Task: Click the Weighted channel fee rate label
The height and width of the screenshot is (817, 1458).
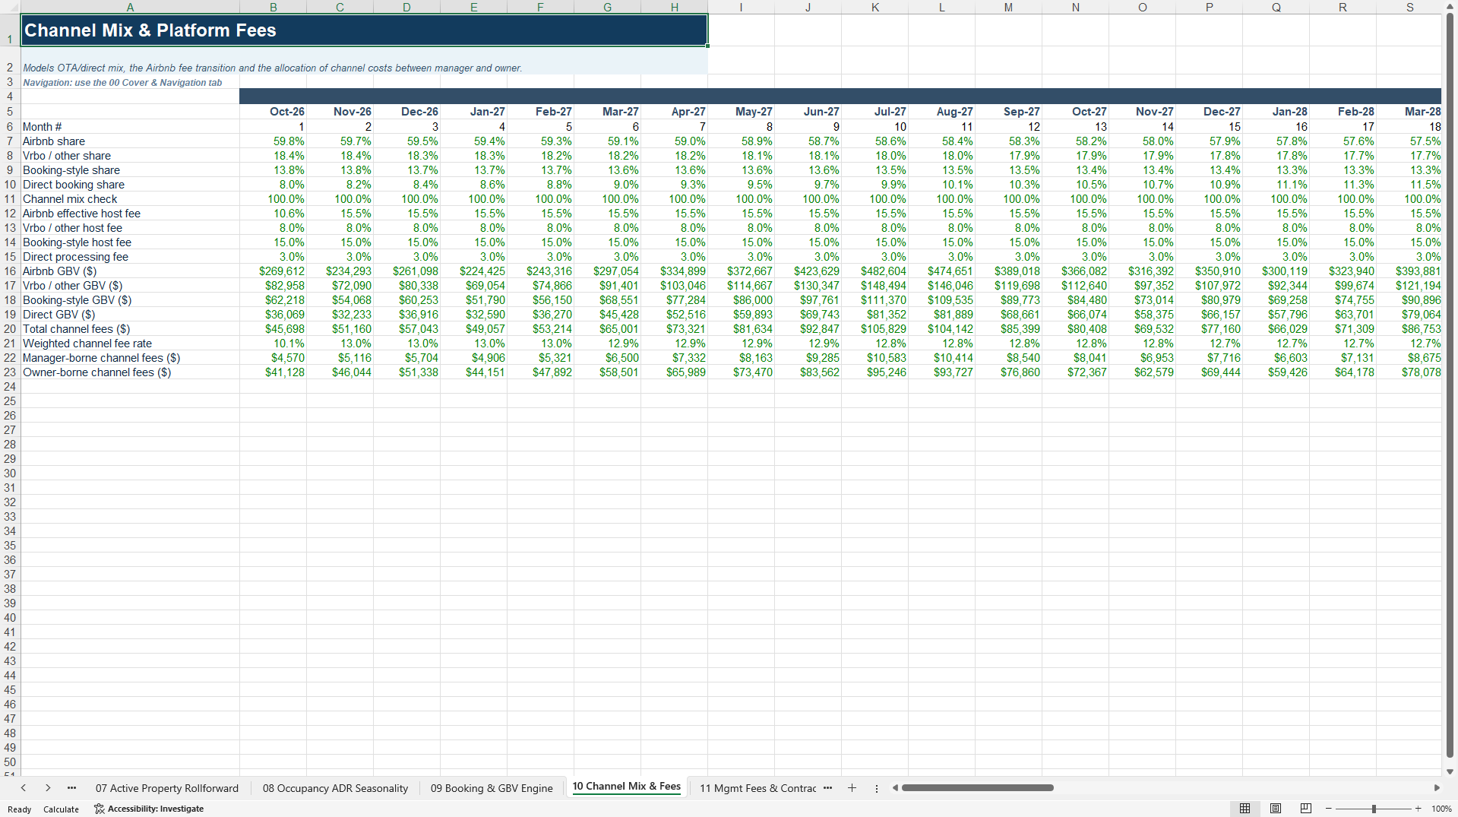Action: click(87, 344)
